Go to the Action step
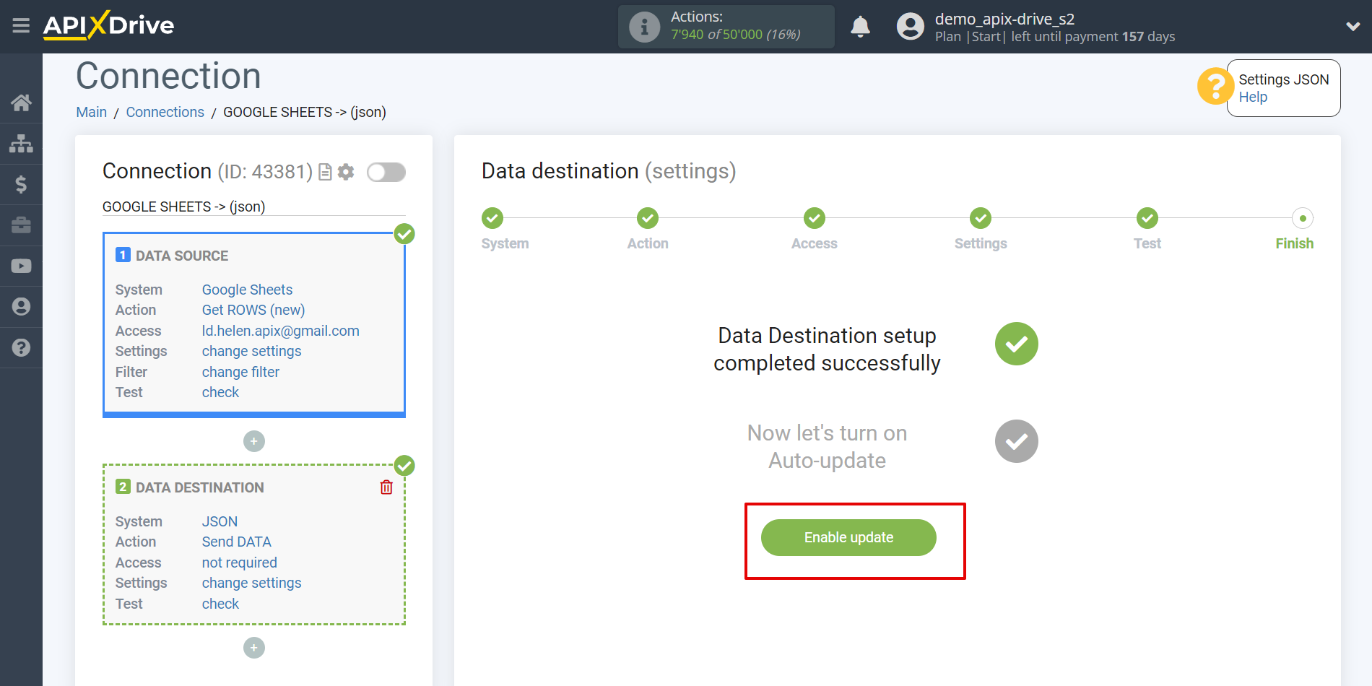Image resolution: width=1372 pixels, height=686 pixels. click(x=648, y=218)
